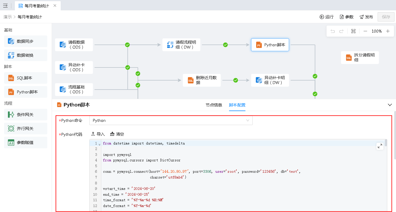Open the 参数 settings

pos(347,17)
